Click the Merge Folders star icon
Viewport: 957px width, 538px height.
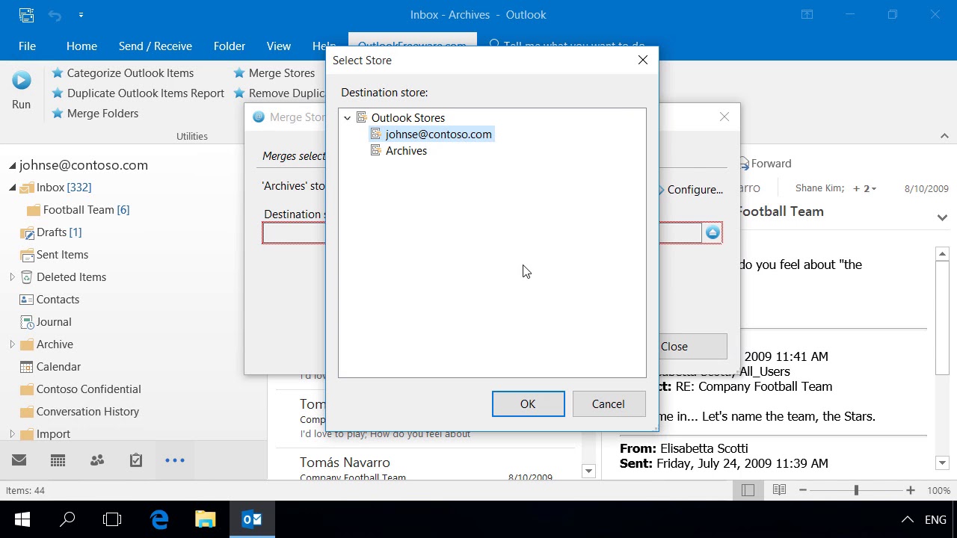coord(58,114)
